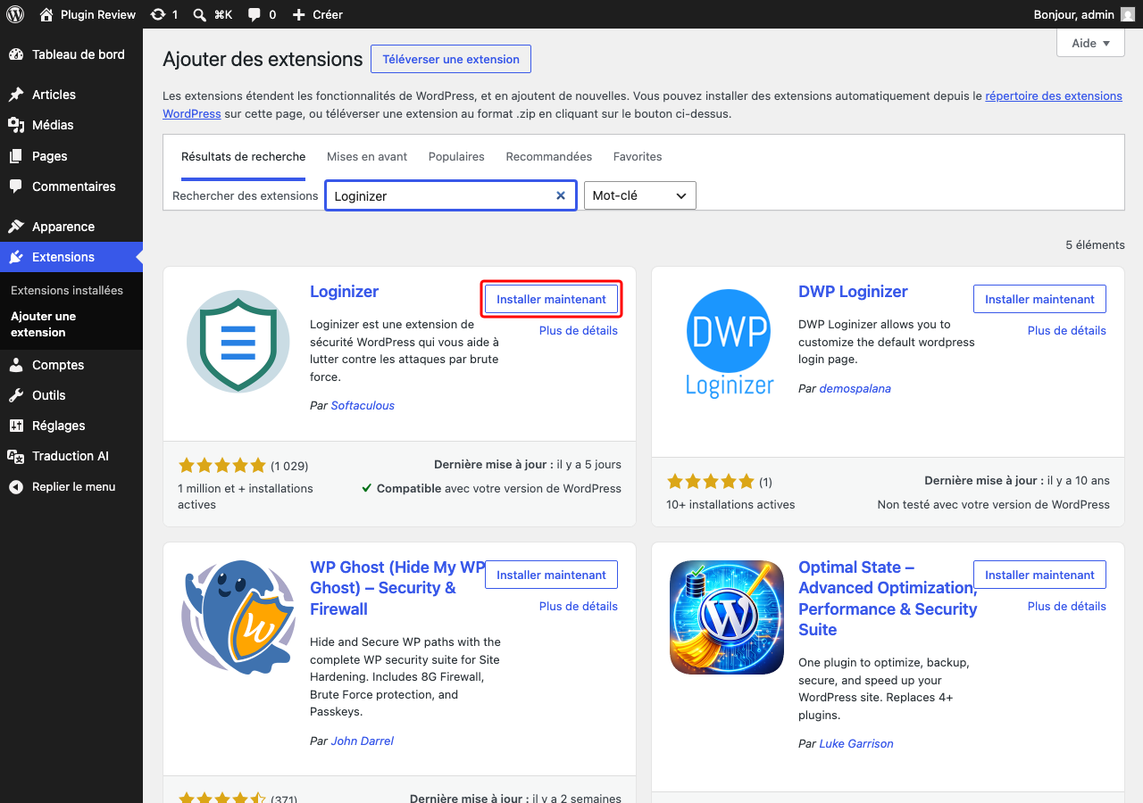Open Extensions installées submenu item
Image resolution: width=1143 pixels, height=803 pixels.
tap(67, 290)
